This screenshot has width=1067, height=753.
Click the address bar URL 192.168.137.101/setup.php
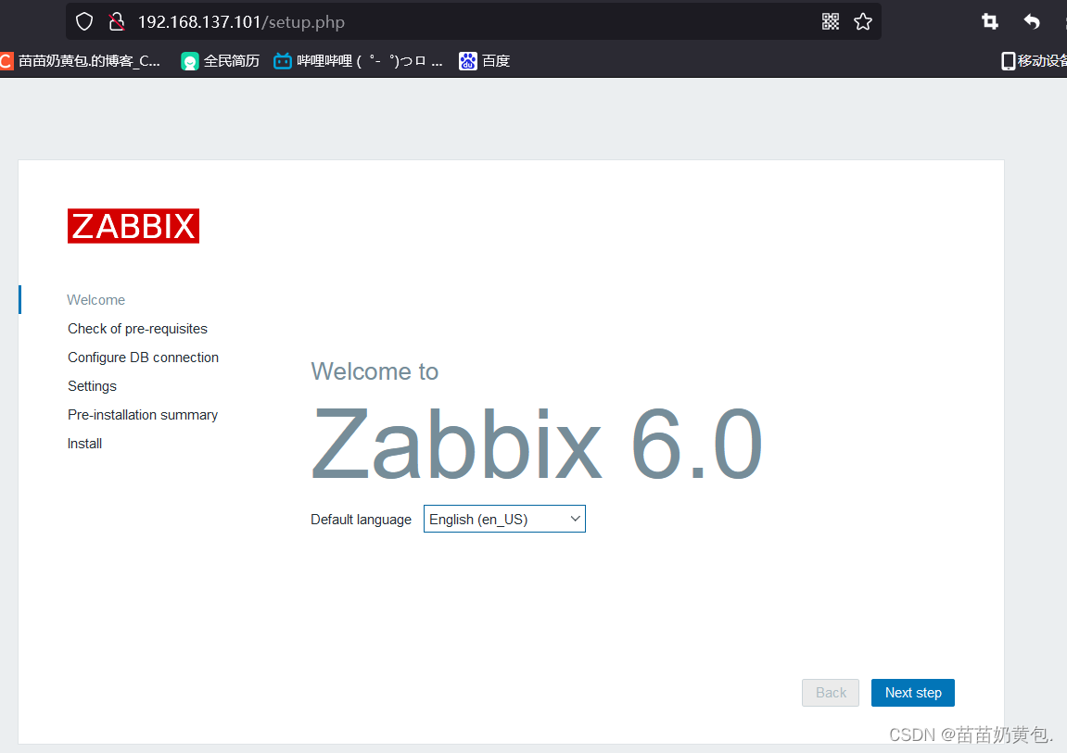(x=241, y=21)
